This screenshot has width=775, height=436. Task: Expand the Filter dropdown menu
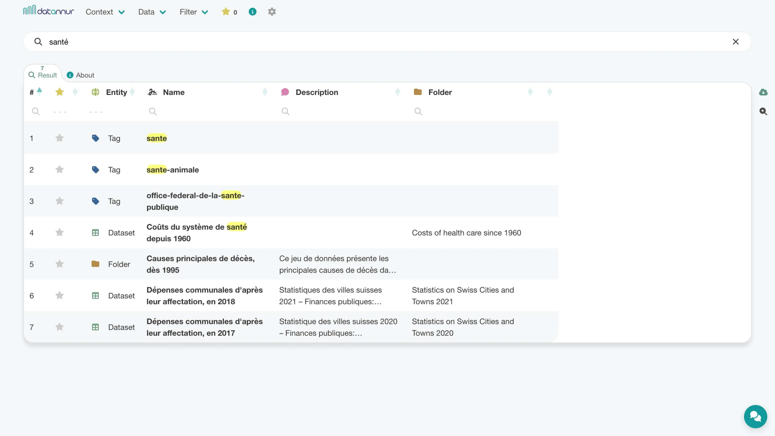pyautogui.click(x=194, y=12)
